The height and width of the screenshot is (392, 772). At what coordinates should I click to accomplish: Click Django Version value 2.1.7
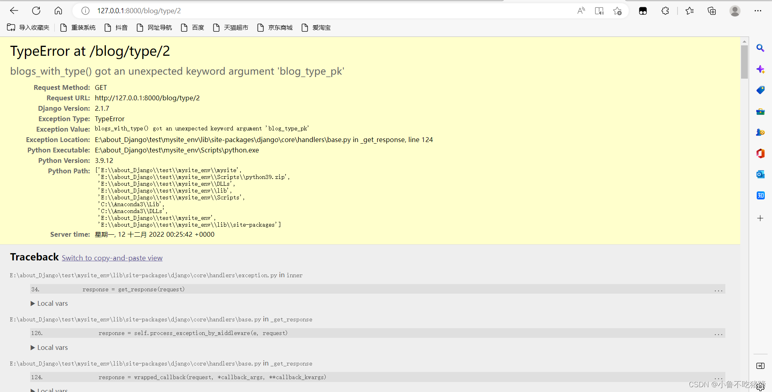click(x=102, y=108)
